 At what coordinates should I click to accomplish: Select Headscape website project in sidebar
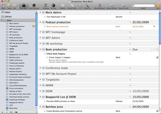17,63
